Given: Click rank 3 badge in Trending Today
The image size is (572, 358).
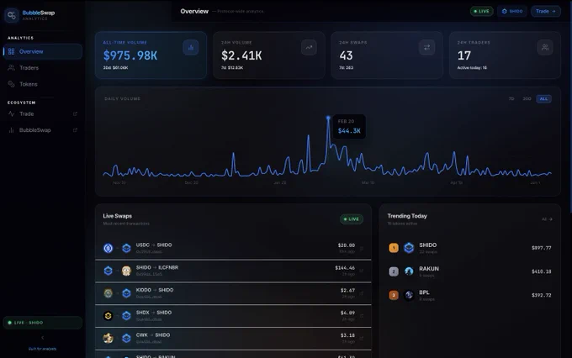Looking at the screenshot, I should pyautogui.click(x=394, y=295).
